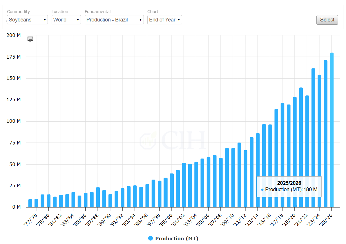Expand the Location dropdown set to World
Image resolution: width=346 pixels, height=244 pixels.
point(66,20)
